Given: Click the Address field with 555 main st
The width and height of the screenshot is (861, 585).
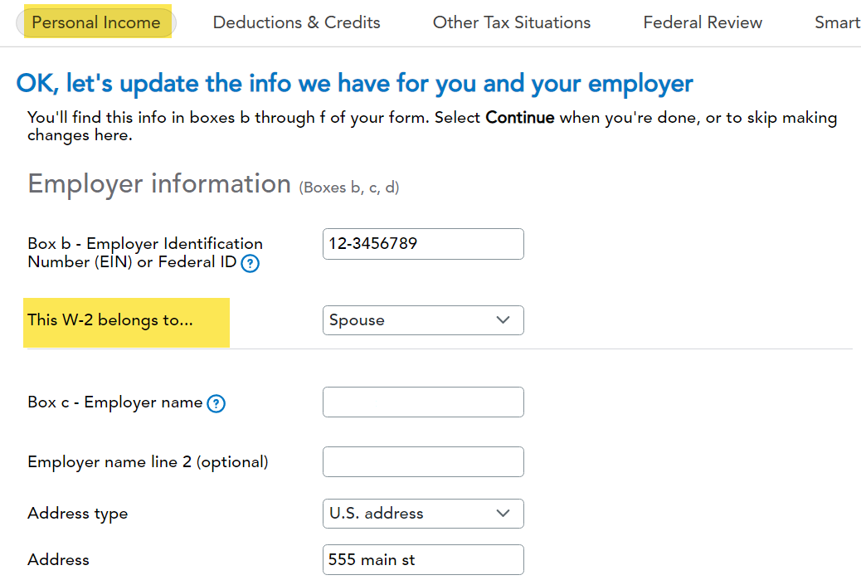Looking at the screenshot, I should pos(423,560).
